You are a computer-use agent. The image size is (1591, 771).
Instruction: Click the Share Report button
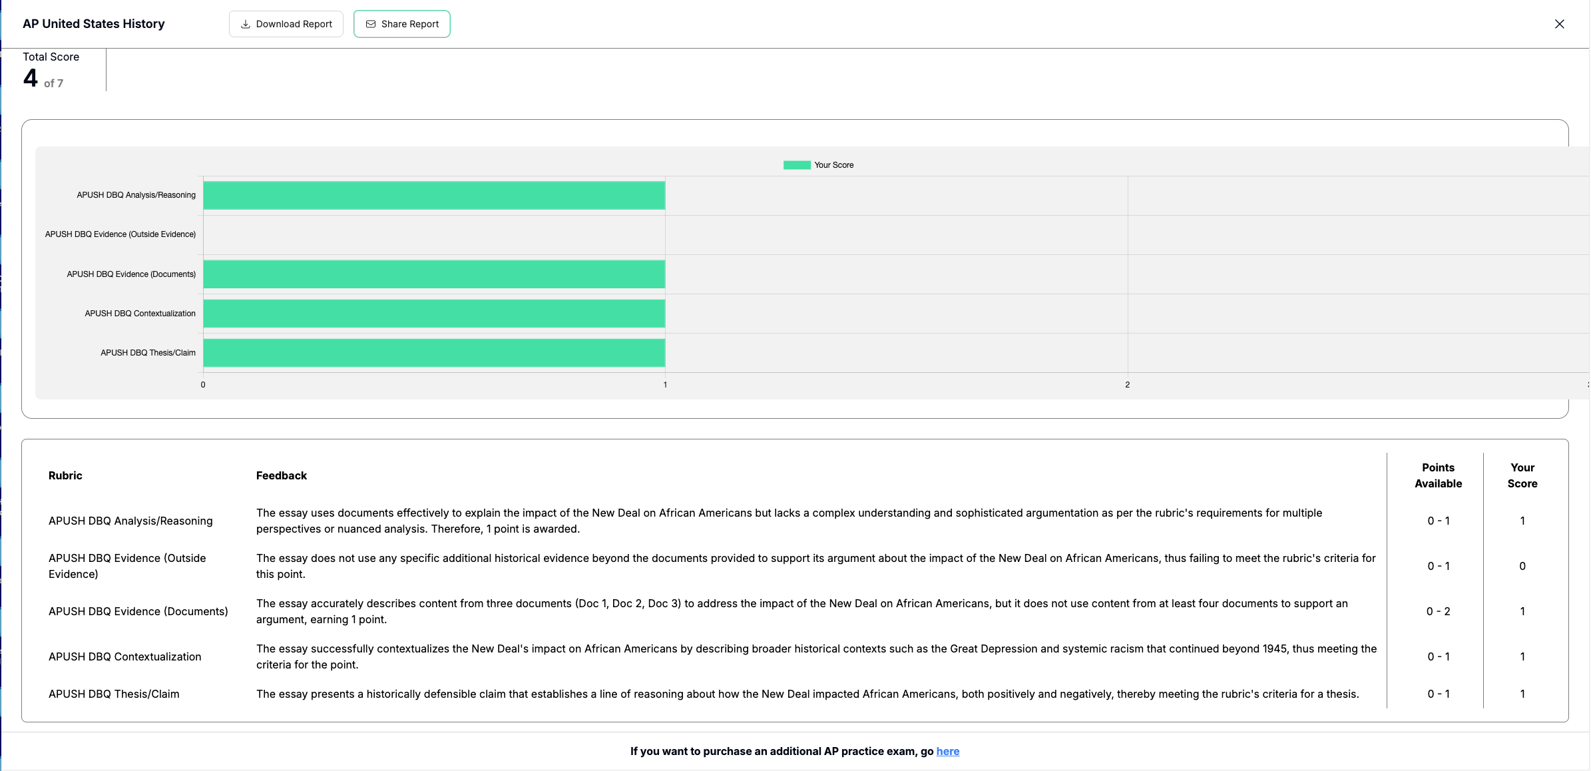coord(402,24)
